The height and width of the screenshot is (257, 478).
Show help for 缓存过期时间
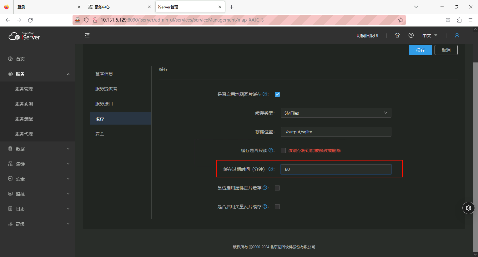click(271, 169)
